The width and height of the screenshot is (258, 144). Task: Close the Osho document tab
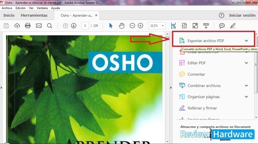(96, 15)
